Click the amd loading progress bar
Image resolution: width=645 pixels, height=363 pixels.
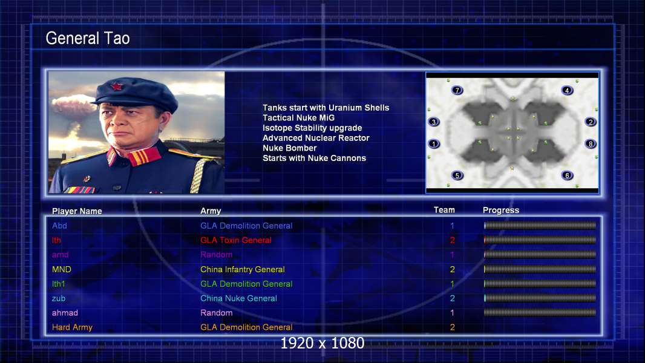pos(540,255)
